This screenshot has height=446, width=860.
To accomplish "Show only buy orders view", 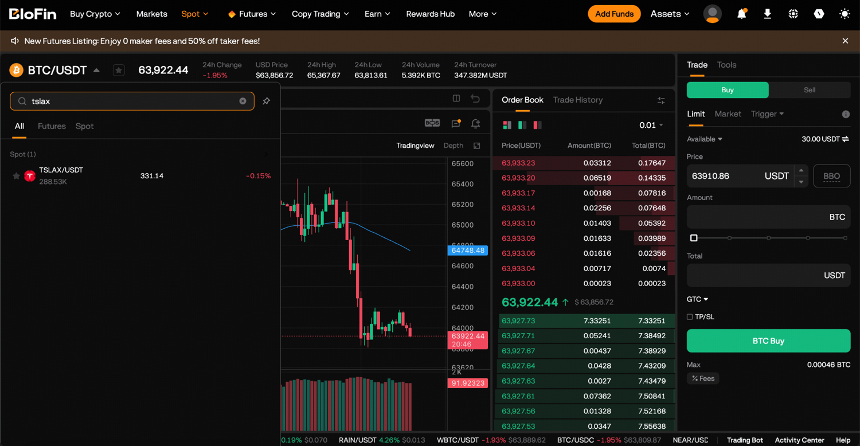I will tap(522, 125).
